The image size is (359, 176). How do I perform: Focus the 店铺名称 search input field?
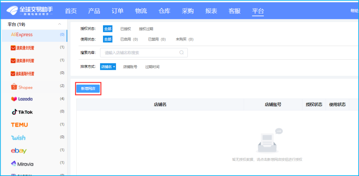pos(144,53)
